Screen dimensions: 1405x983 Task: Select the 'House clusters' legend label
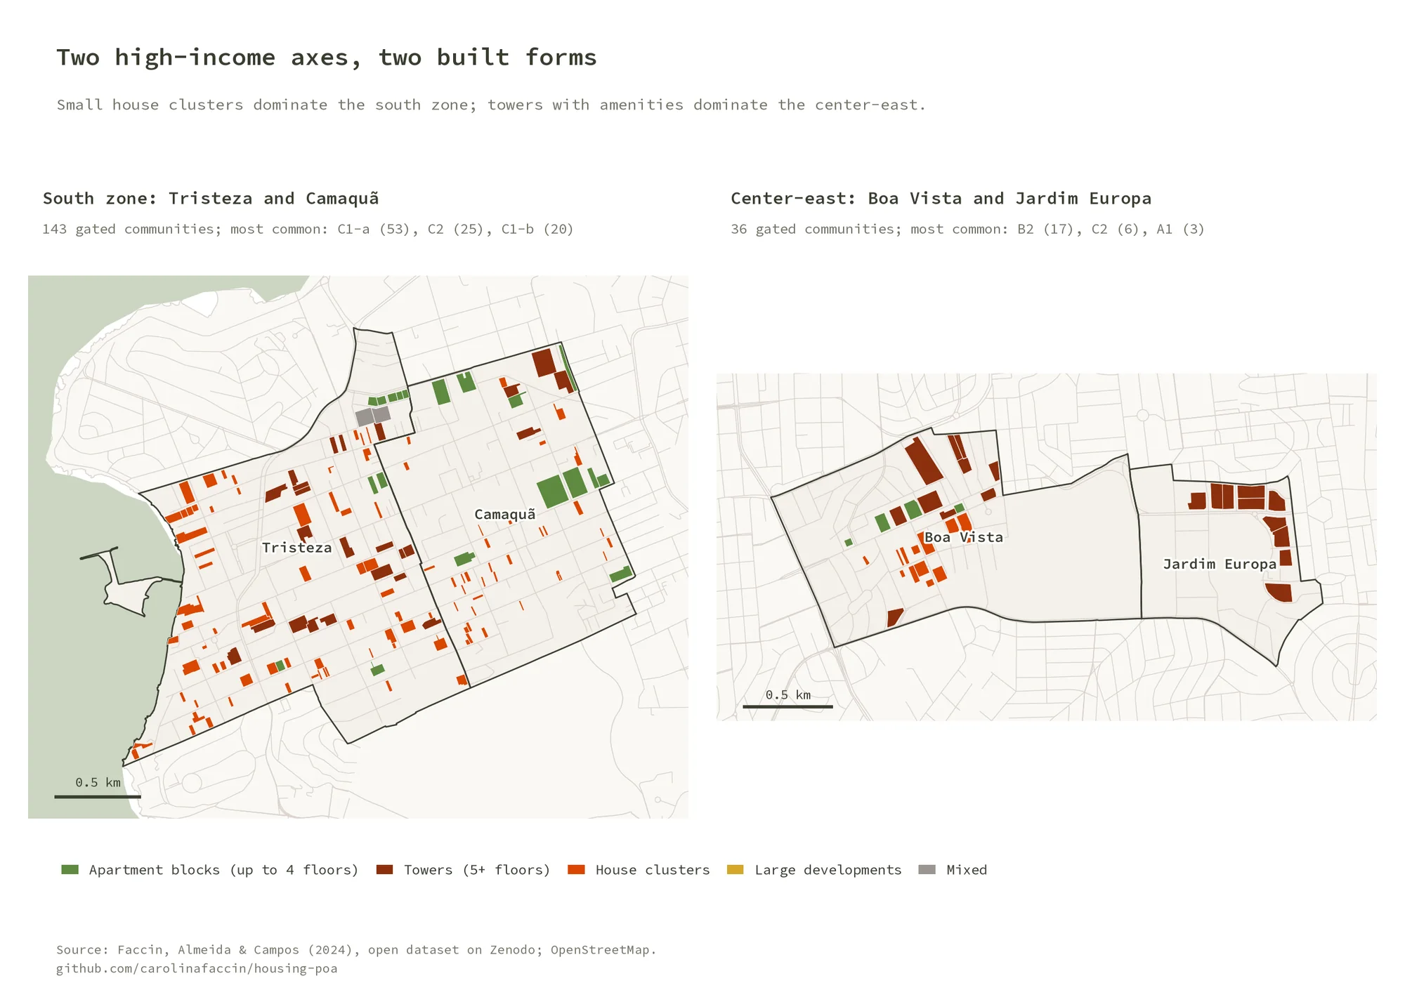coord(653,870)
